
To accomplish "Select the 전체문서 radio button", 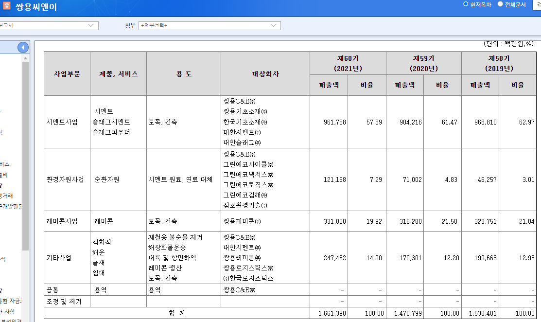I will 500,4.
